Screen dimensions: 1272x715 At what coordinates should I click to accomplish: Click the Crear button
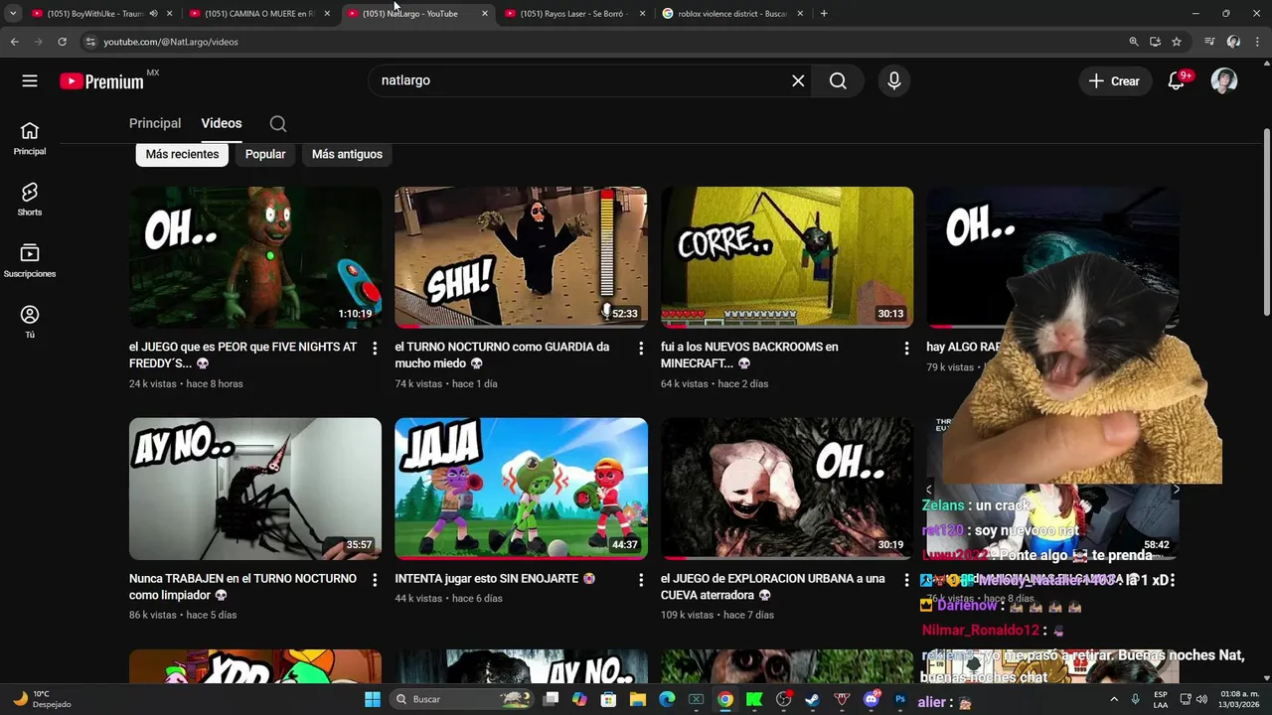[x=1115, y=81]
